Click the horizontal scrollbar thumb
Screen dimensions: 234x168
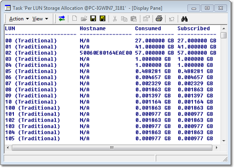point(112,148)
